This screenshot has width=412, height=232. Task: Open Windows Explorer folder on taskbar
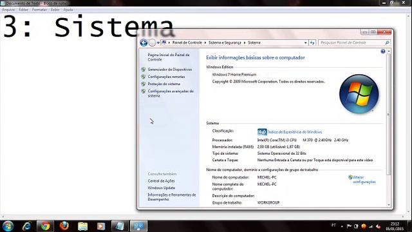coord(82,226)
